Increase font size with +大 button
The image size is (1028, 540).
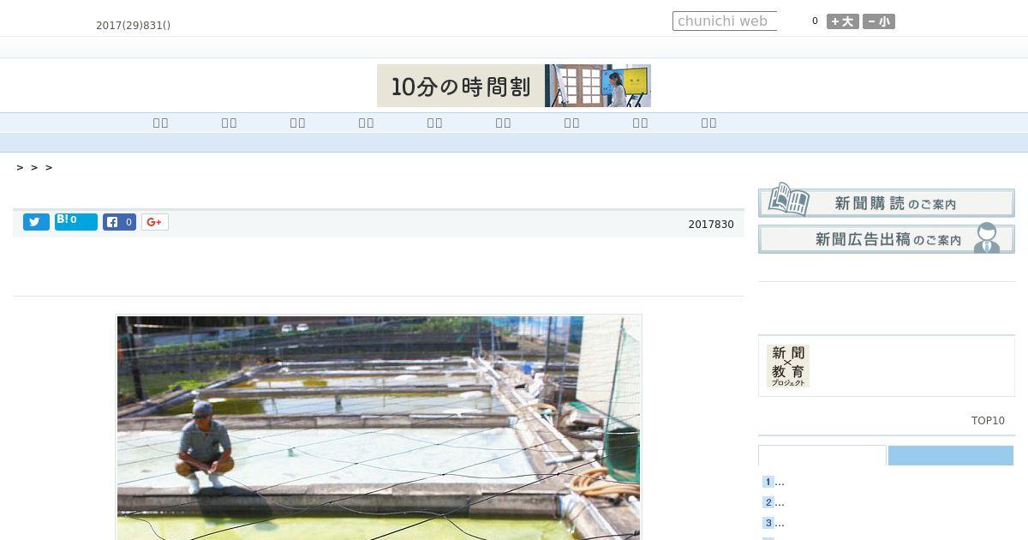coord(843,21)
